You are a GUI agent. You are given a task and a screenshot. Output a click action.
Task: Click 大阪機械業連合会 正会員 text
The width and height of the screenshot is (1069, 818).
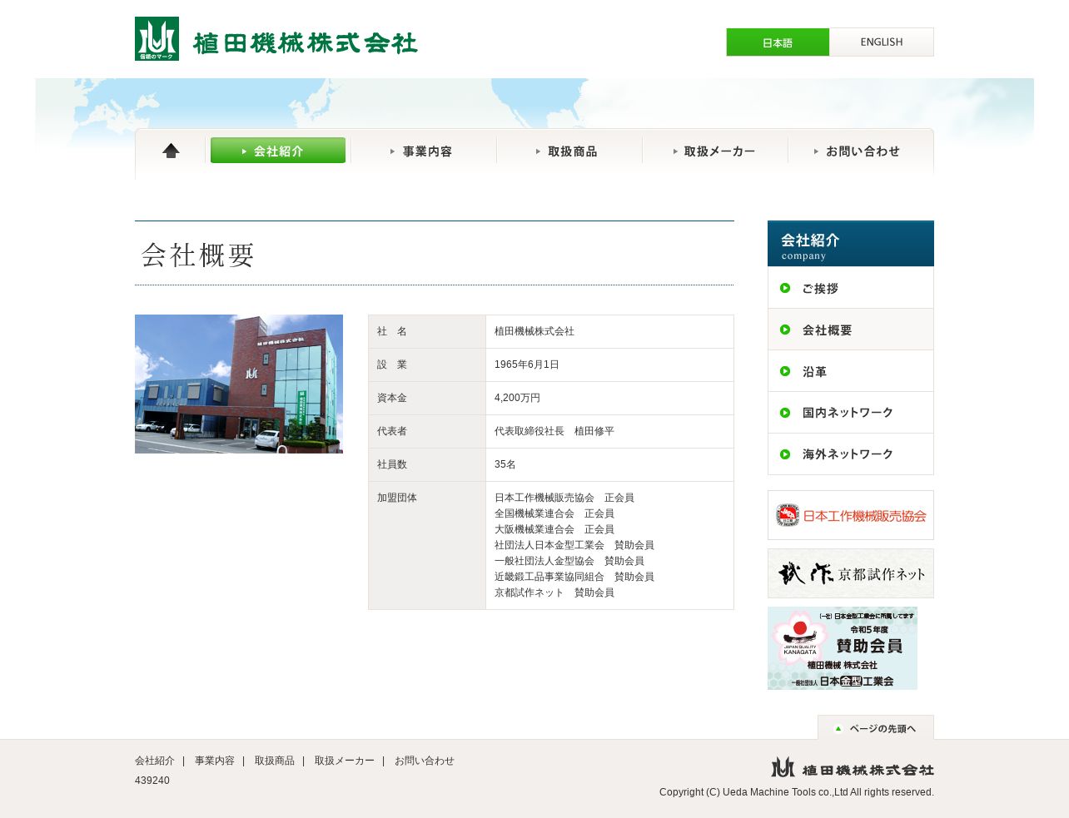tap(554, 529)
